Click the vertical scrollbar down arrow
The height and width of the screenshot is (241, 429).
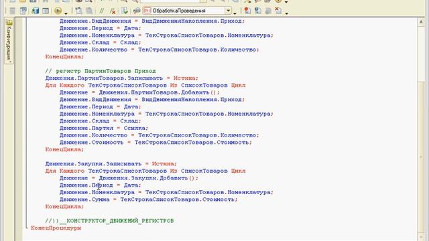[x=421, y=236]
